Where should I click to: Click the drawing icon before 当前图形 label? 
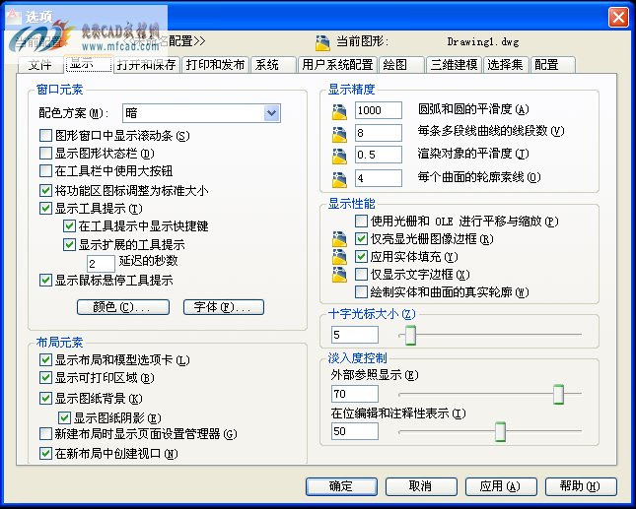point(322,42)
